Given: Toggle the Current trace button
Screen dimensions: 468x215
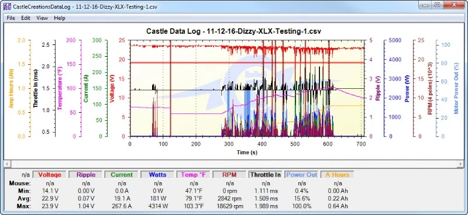Looking at the screenshot, I should pos(122,175).
